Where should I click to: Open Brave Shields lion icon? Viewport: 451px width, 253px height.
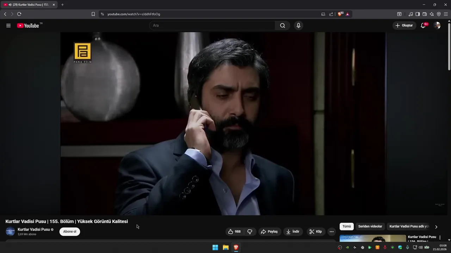click(x=340, y=14)
